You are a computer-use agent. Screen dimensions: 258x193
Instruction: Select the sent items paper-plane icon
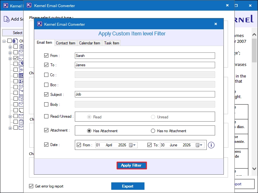coord(21,70)
